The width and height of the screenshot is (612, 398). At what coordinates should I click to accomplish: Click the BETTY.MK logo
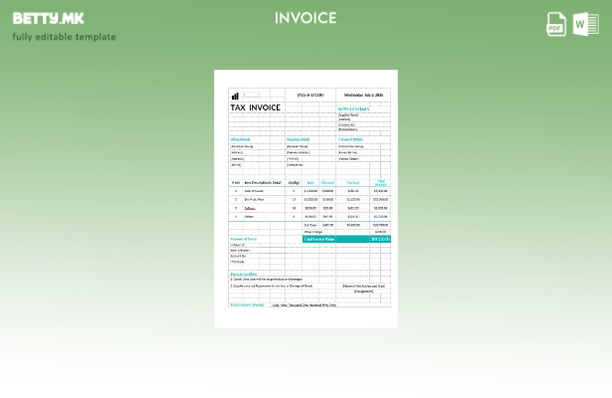48,18
